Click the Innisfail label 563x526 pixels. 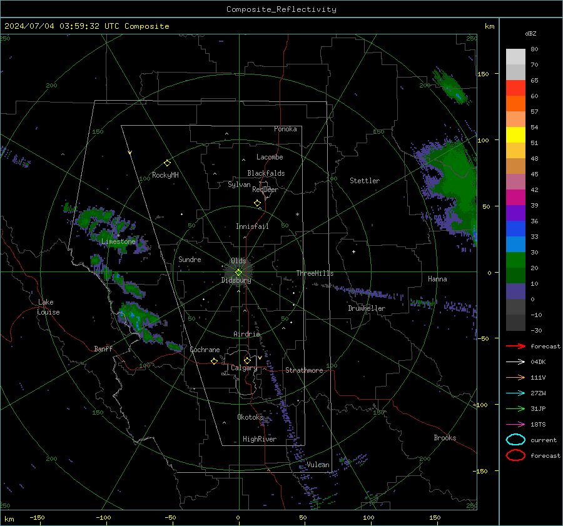point(252,226)
